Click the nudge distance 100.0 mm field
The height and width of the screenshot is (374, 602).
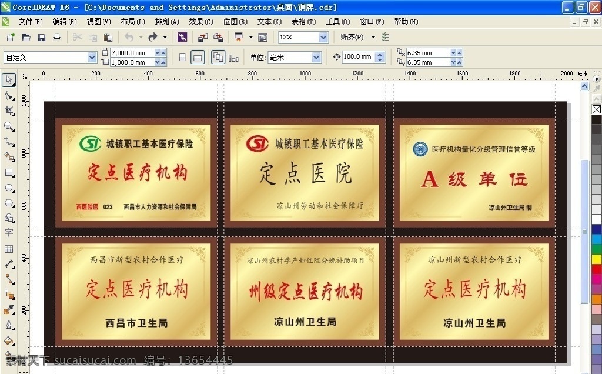coord(358,57)
